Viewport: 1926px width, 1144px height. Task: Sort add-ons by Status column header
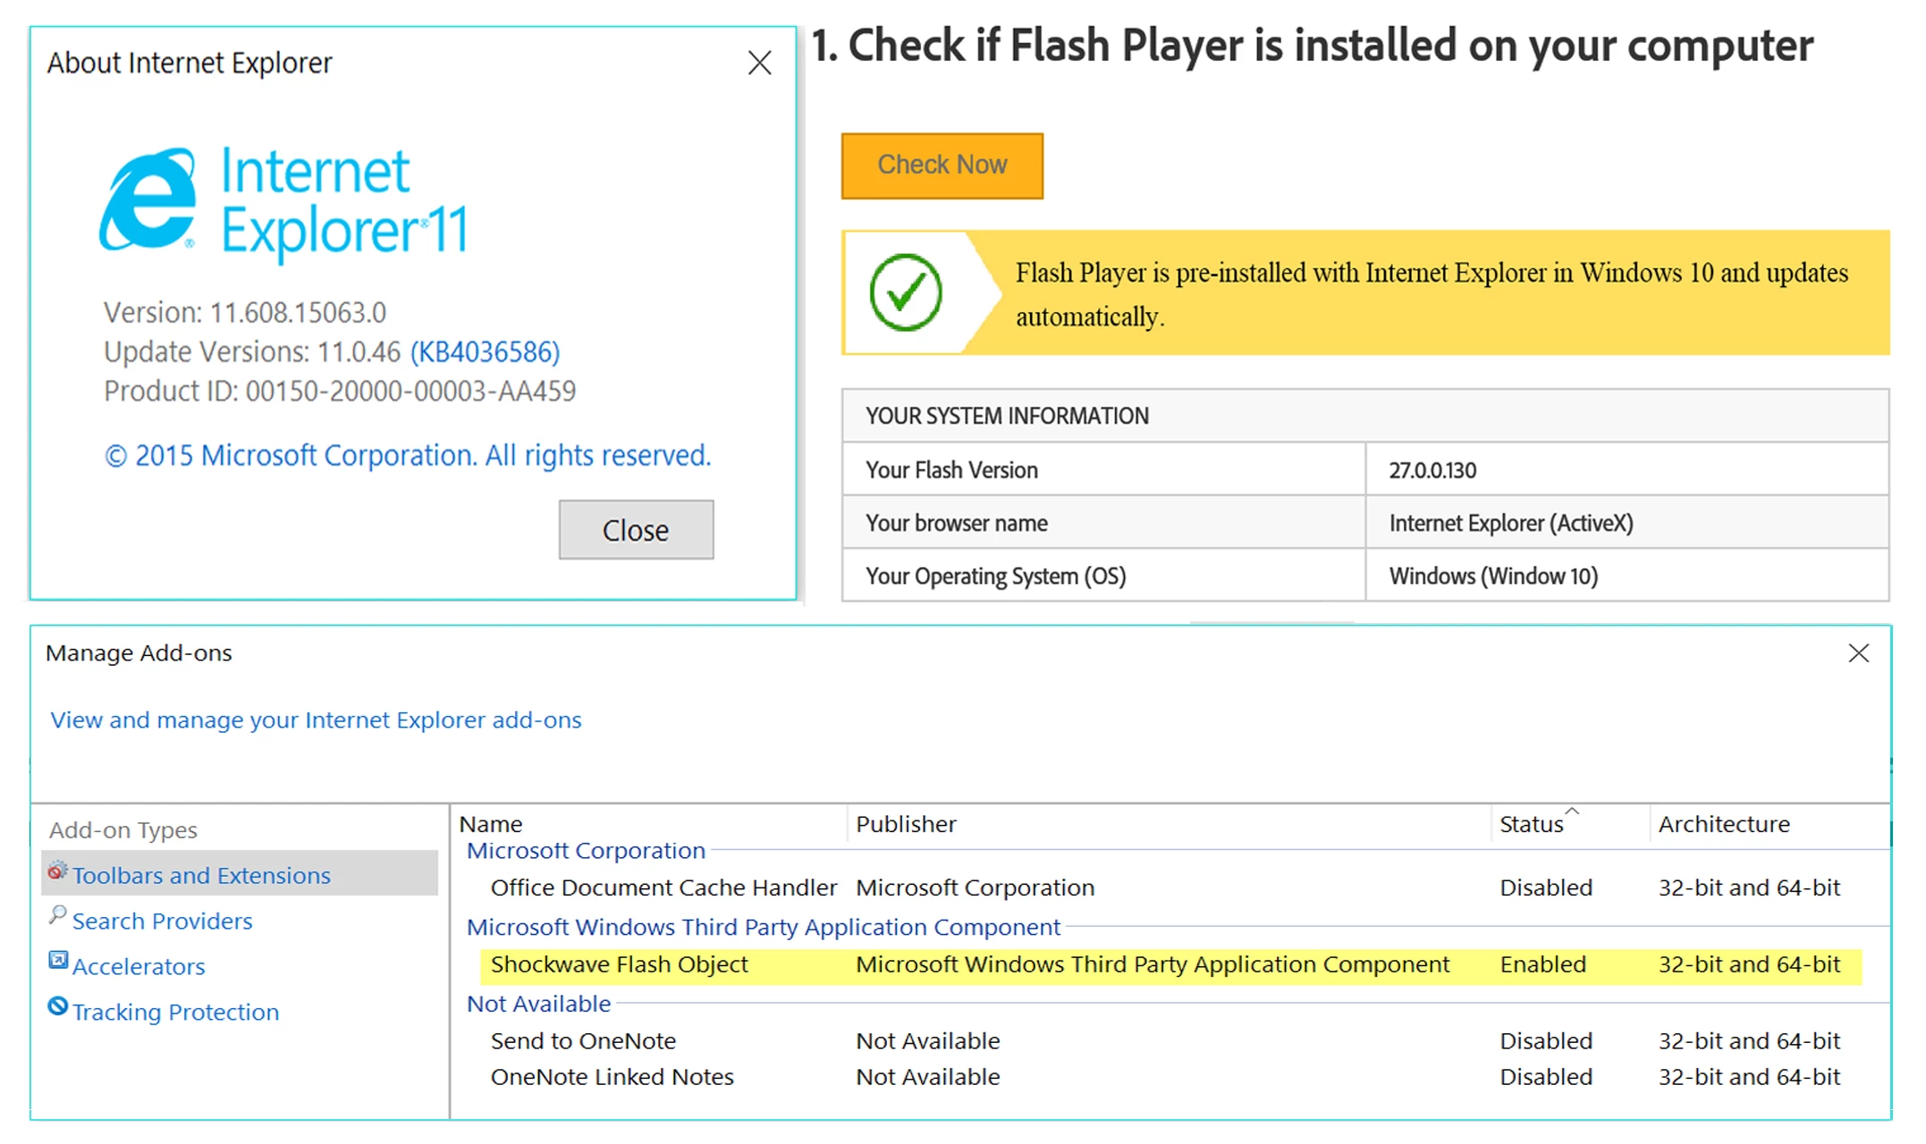pyautogui.click(x=1531, y=824)
